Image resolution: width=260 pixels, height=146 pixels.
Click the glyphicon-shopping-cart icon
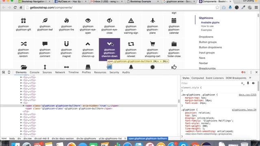pyautogui.click(x=153, y=44)
